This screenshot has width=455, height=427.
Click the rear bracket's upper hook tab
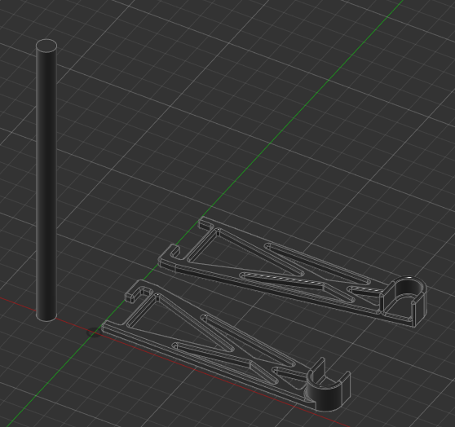coord(205,223)
